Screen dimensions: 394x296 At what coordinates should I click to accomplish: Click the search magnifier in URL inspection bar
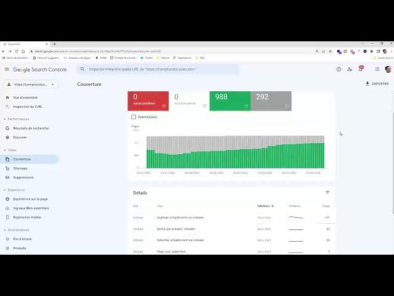pos(82,69)
